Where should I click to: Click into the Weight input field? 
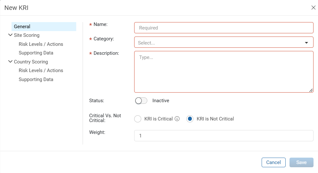point(224,136)
